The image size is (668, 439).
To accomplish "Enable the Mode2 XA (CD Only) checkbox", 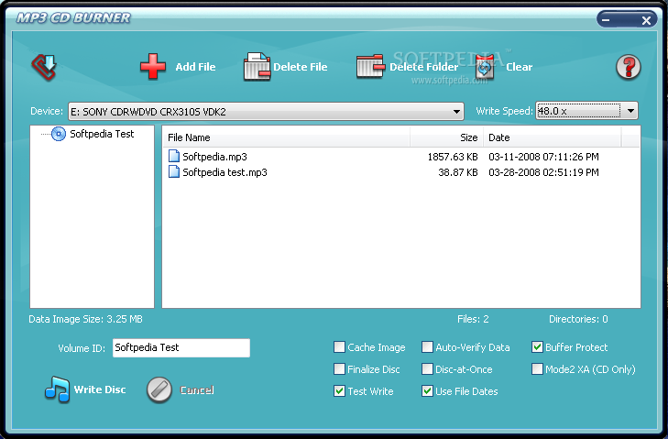I will click(x=537, y=368).
